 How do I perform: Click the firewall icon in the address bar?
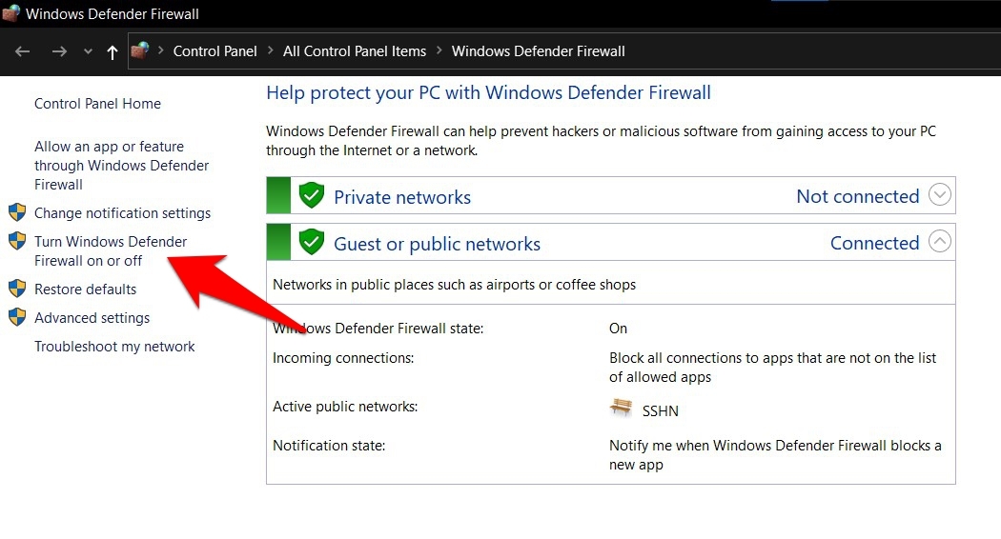(x=140, y=50)
